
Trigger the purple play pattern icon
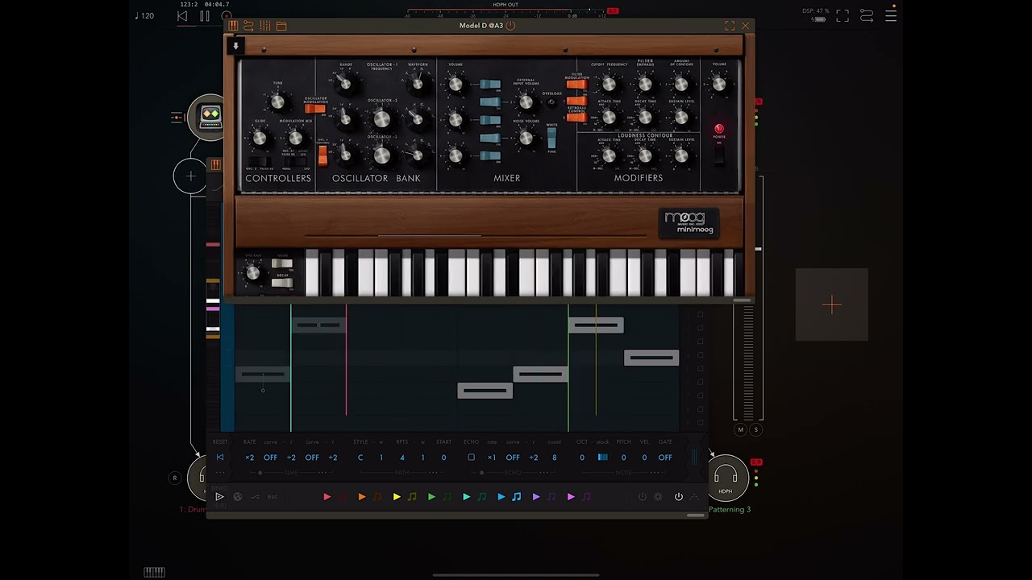pyautogui.click(x=535, y=497)
